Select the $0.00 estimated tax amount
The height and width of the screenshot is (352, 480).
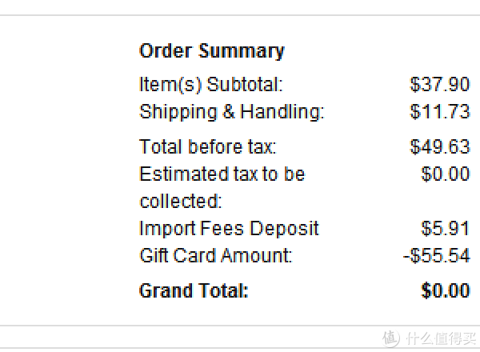click(446, 174)
